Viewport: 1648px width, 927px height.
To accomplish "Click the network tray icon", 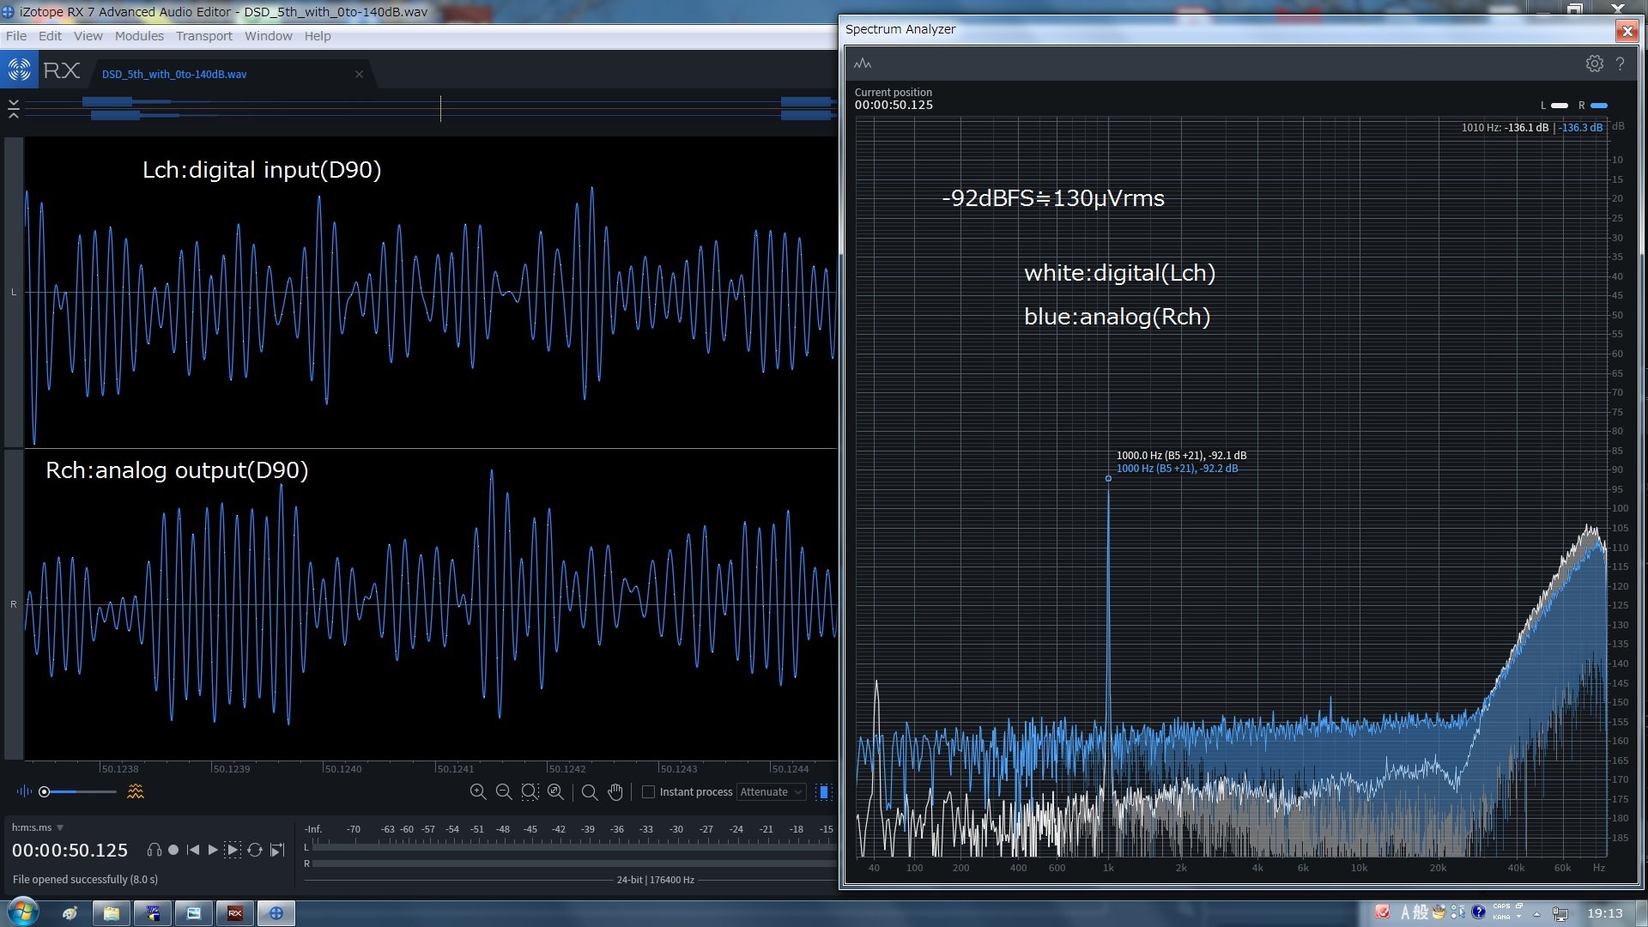I will (x=1560, y=913).
